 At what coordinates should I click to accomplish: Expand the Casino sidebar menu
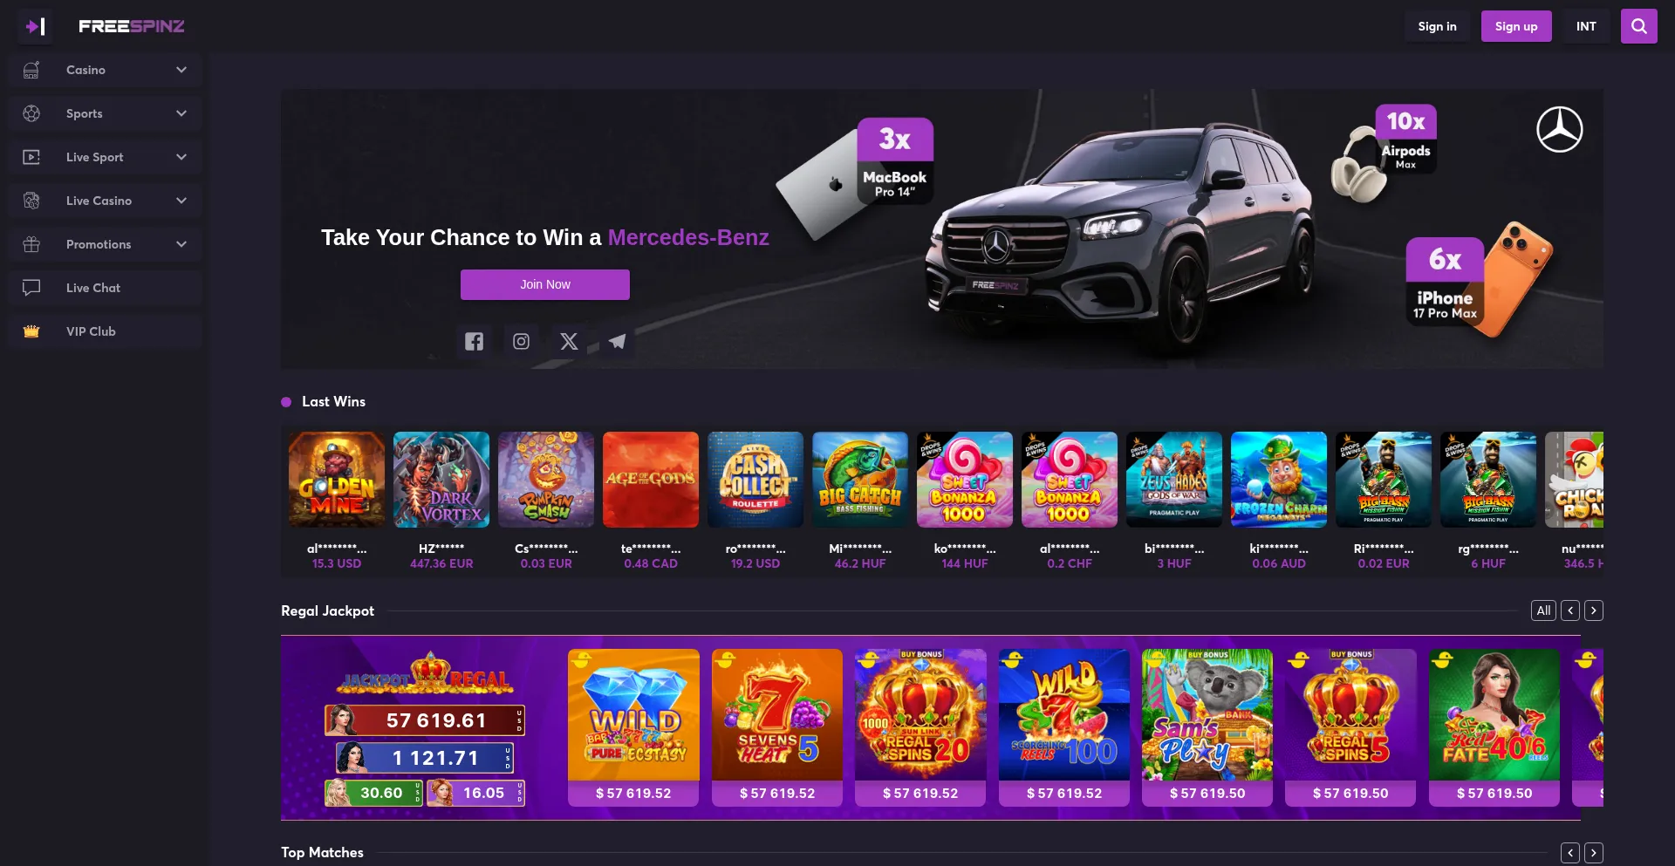point(106,70)
